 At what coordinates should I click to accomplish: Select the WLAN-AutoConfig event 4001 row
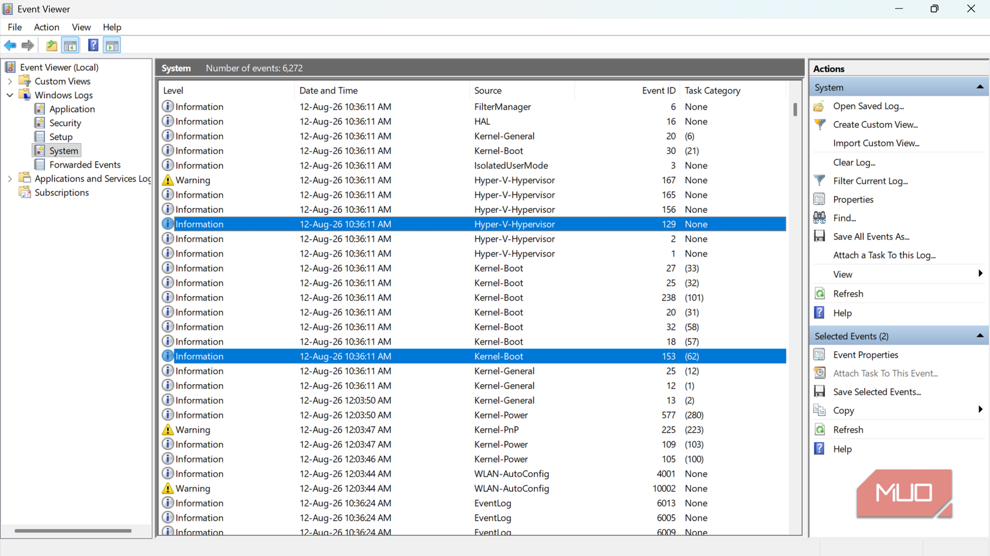(x=473, y=474)
